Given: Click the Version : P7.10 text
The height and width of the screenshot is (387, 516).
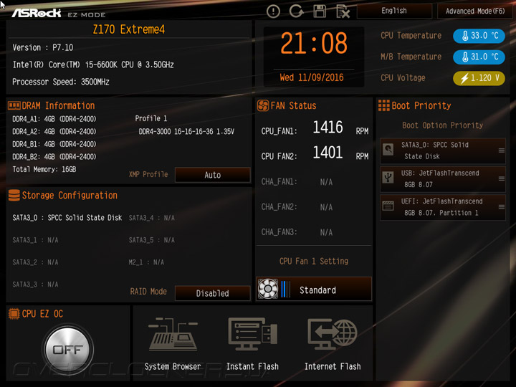Looking at the screenshot, I should point(43,48).
